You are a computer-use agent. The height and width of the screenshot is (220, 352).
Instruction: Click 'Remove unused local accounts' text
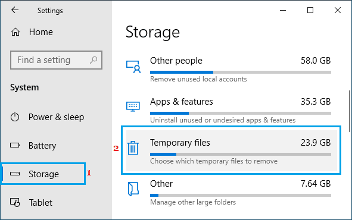pos(198,79)
